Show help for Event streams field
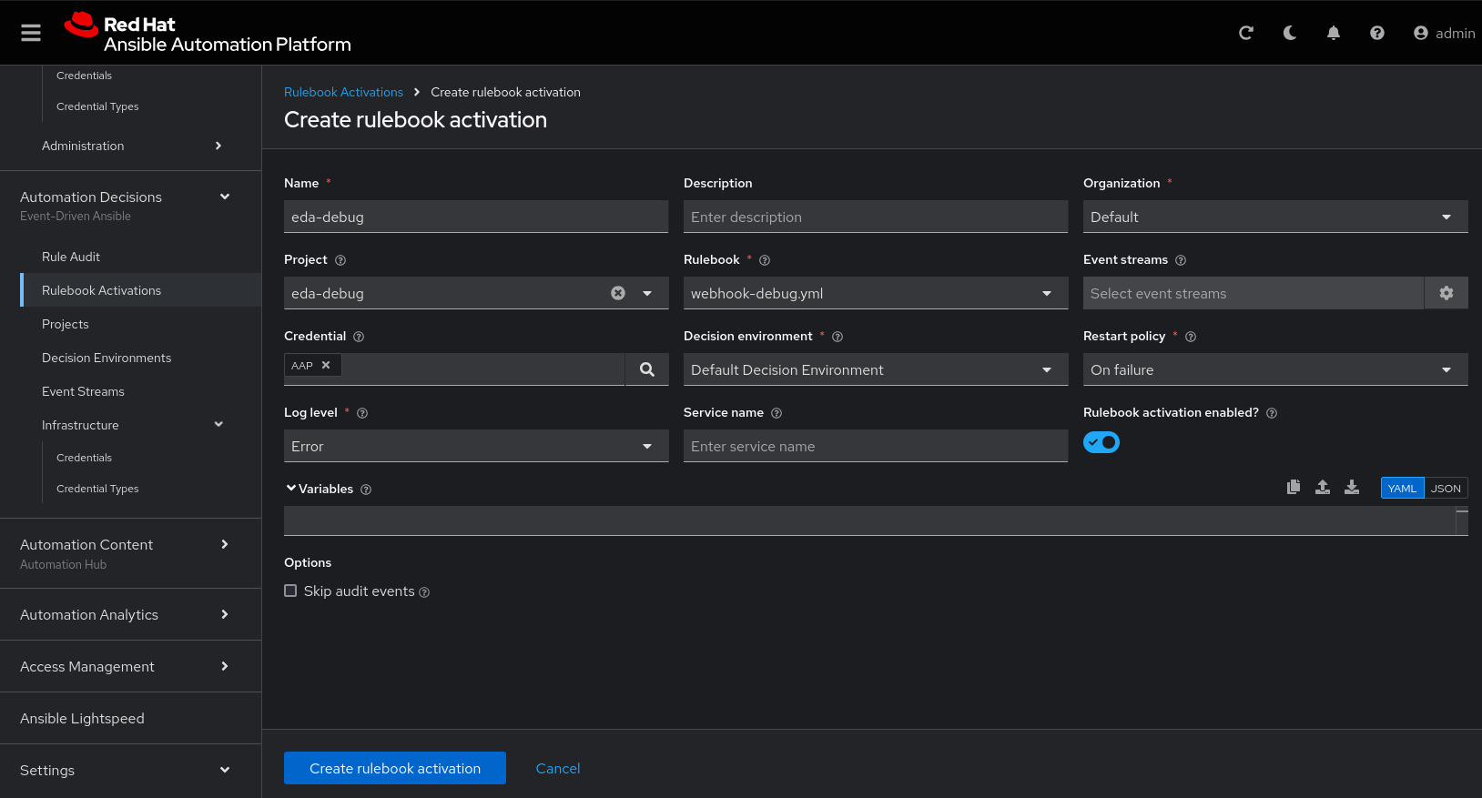 [x=1181, y=260]
